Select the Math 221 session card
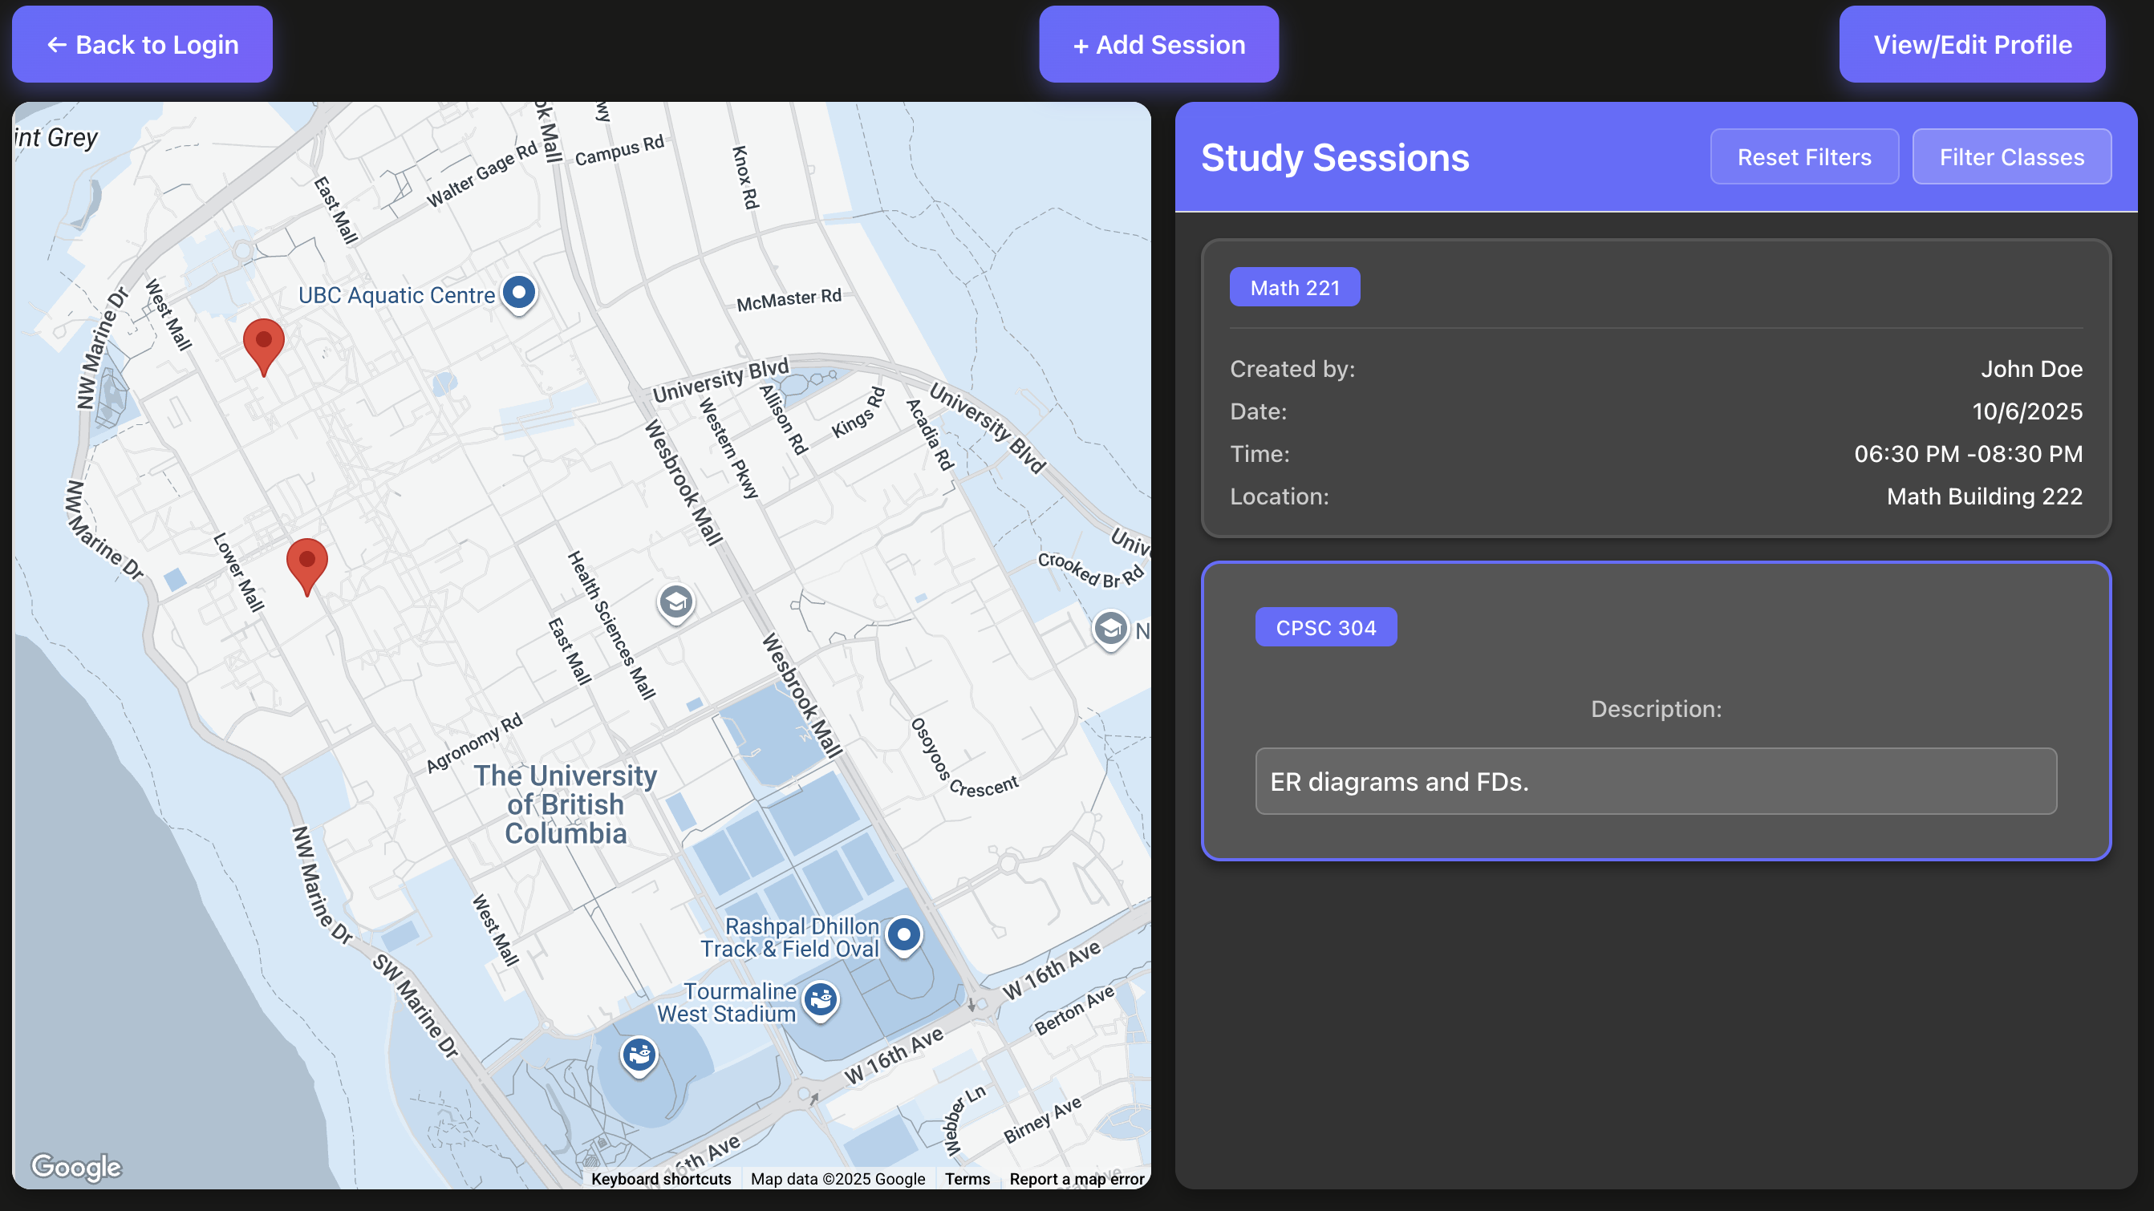This screenshot has width=2154, height=1211. [x=1656, y=389]
